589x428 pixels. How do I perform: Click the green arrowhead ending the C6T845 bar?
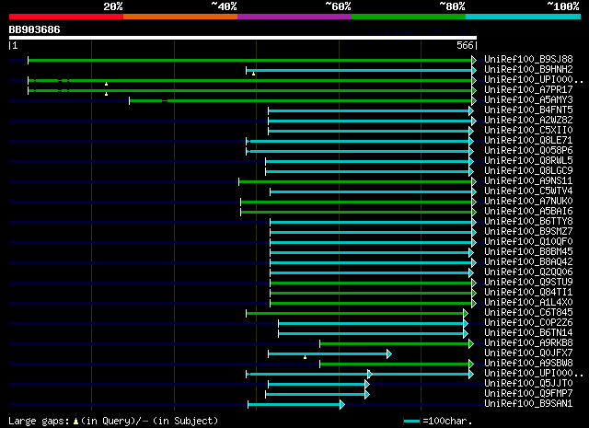pyautogui.click(x=466, y=313)
